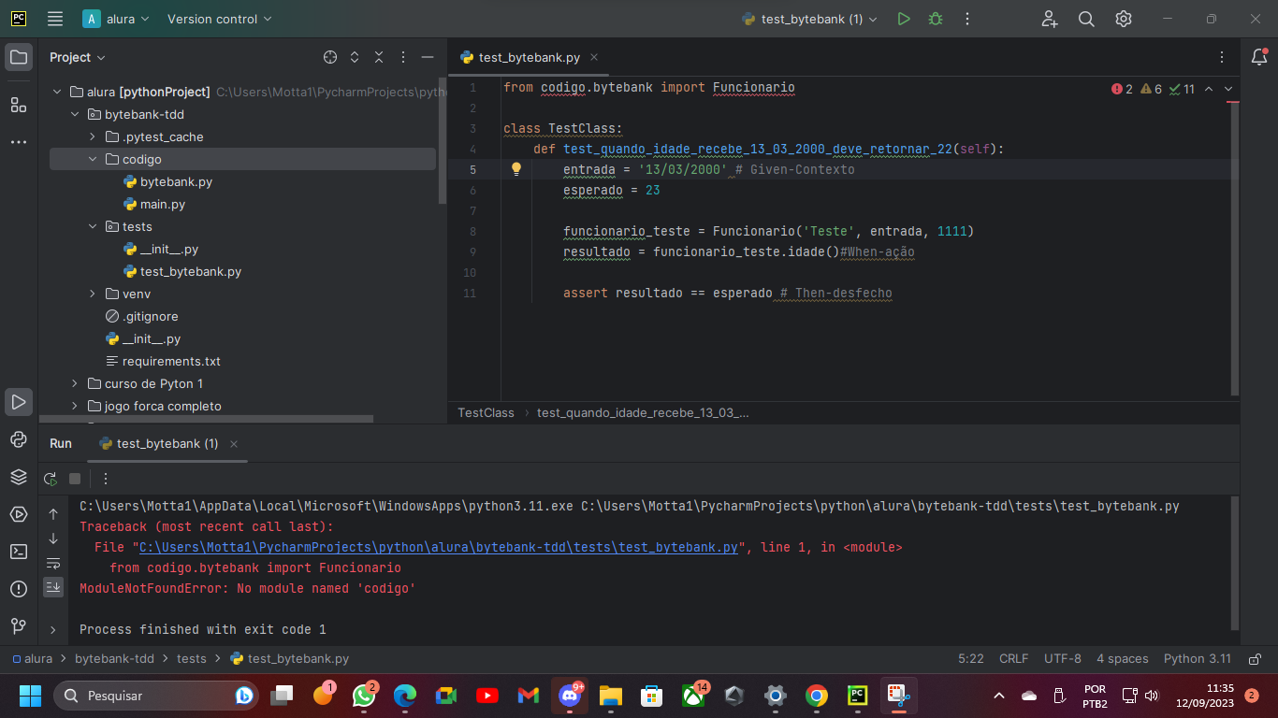Open the Run tool window sidebar icon
Viewport: 1278px width, 718px height.
19,402
